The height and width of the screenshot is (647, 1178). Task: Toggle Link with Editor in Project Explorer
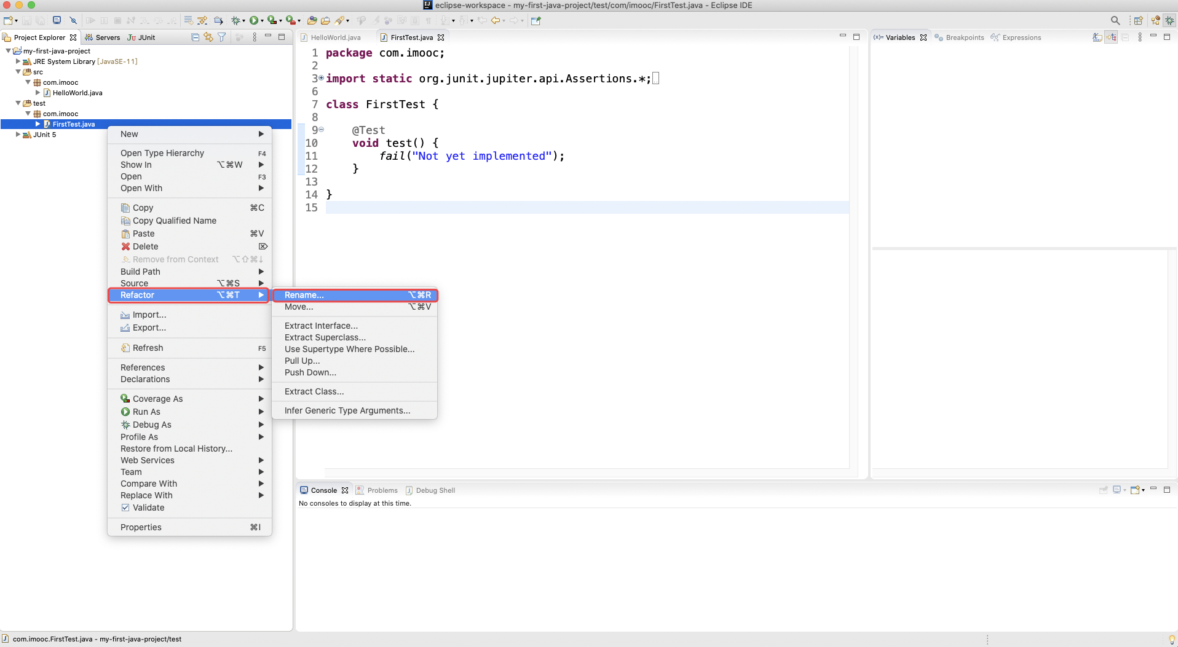[208, 37]
